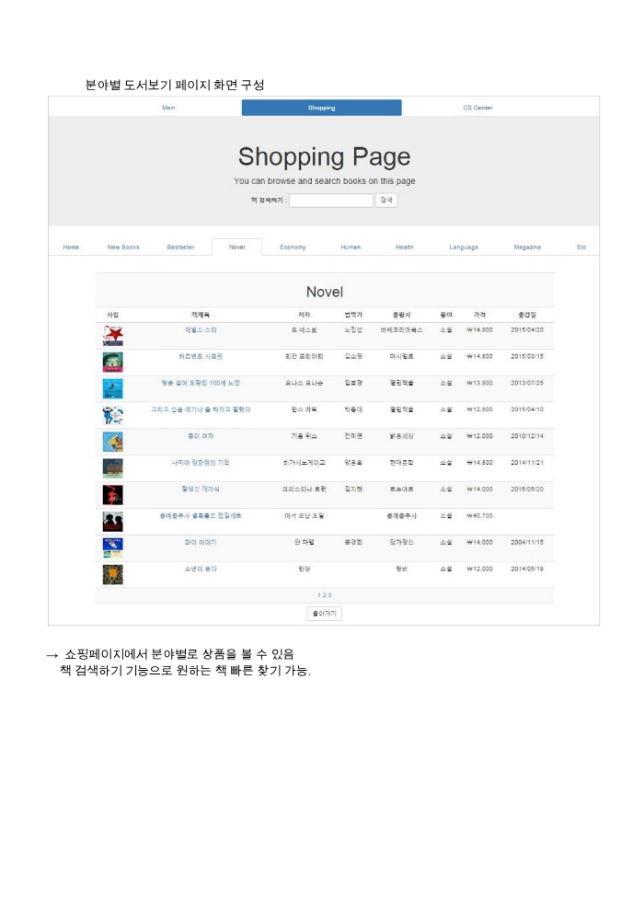Click the cover thumbnail of 소년이 온다
644x910 pixels.
[112, 574]
